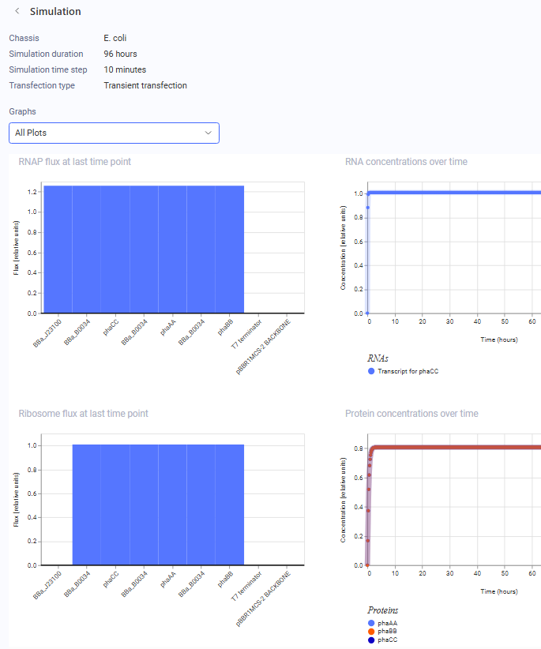The image size is (541, 649).
Task: Click the All Plots dropdown chevron
Action: (209, 133)
